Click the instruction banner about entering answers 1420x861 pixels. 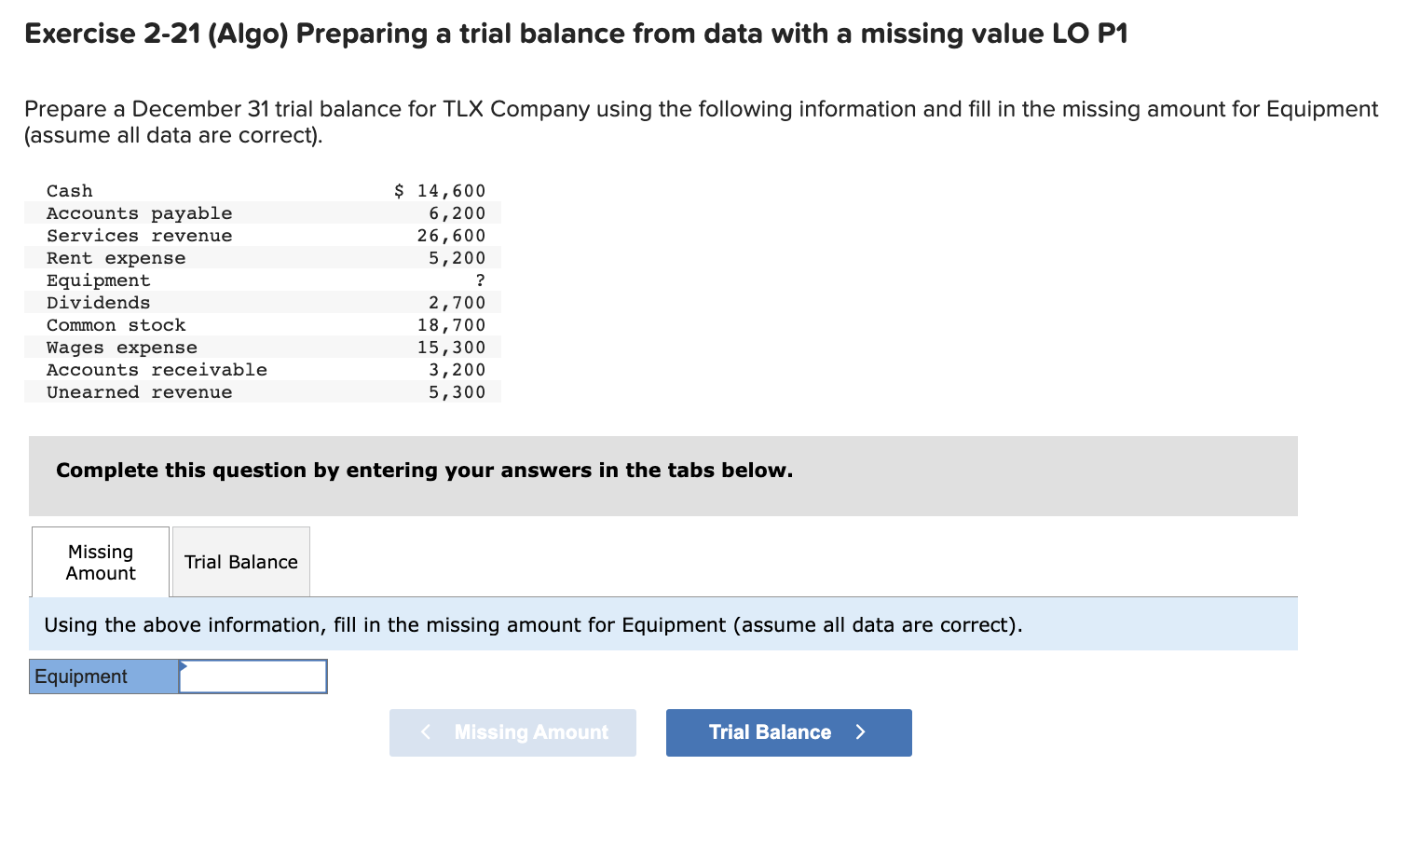tap(424, 471)
